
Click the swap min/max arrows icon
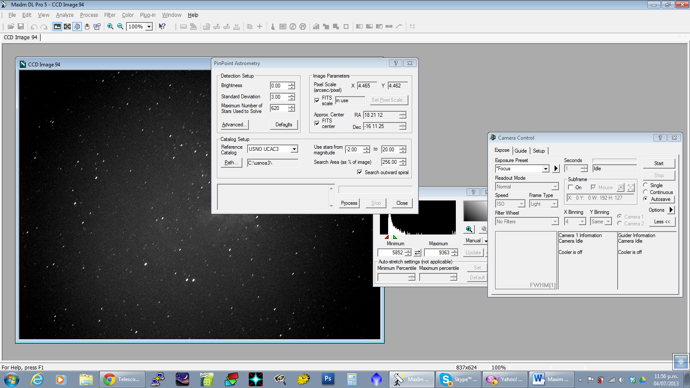(x=417, y=253)
